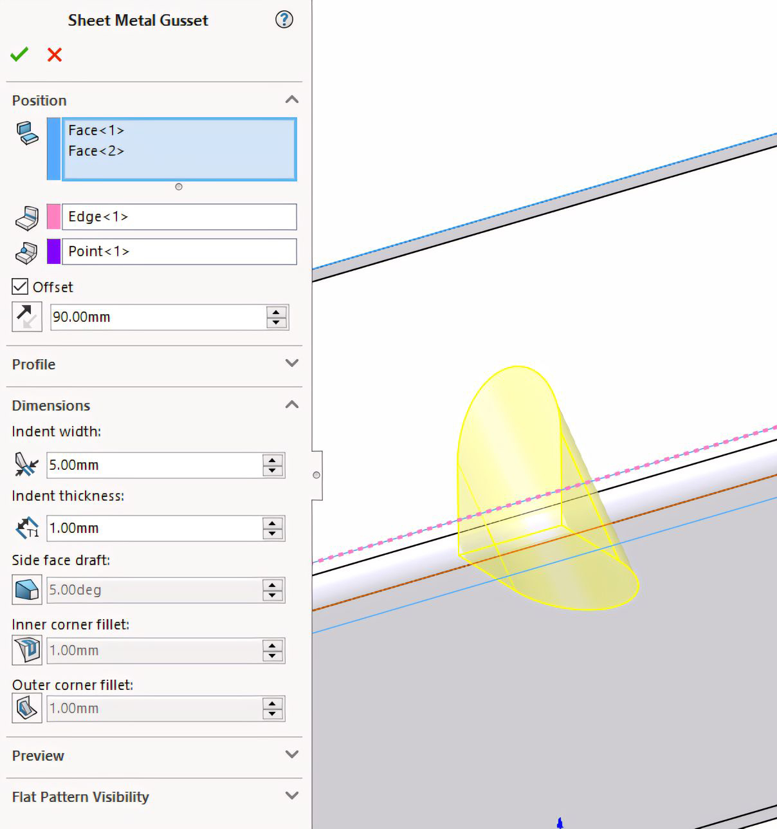Click the green OK checkmark
Viewport: 777px width, 829px height.
19,55
